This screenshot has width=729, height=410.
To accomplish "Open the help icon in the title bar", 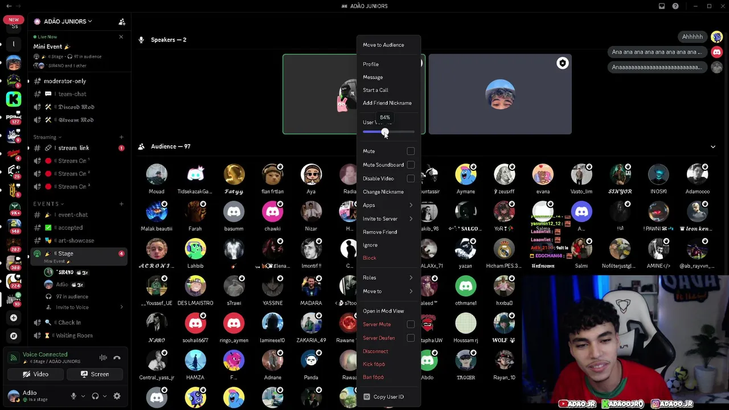I will click(x=675, y=6).
